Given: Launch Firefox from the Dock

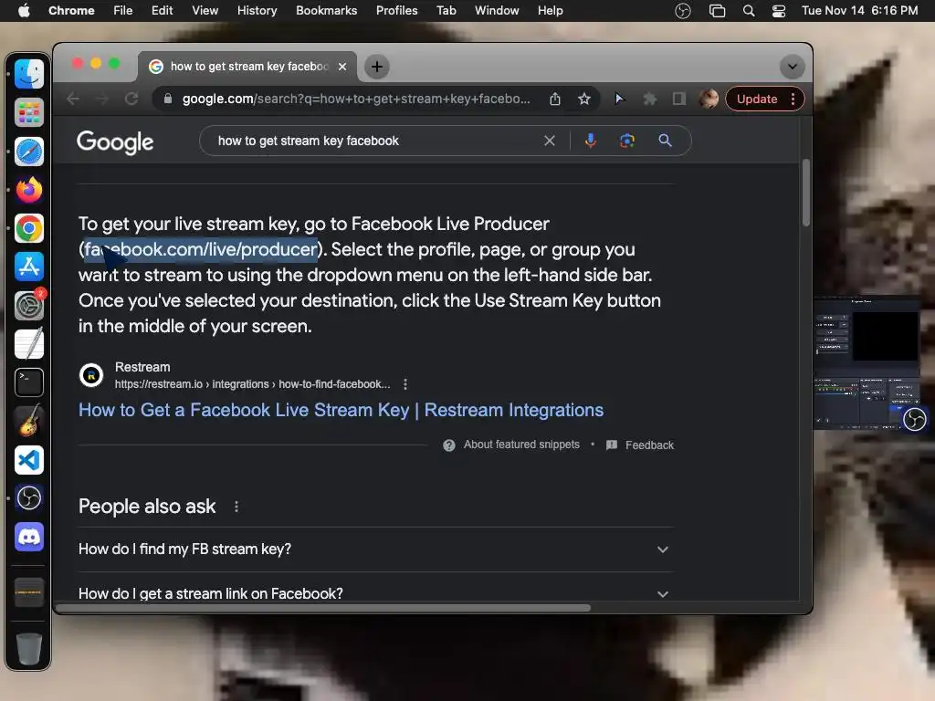Looking at the screenshot, I should coord(28,190).
